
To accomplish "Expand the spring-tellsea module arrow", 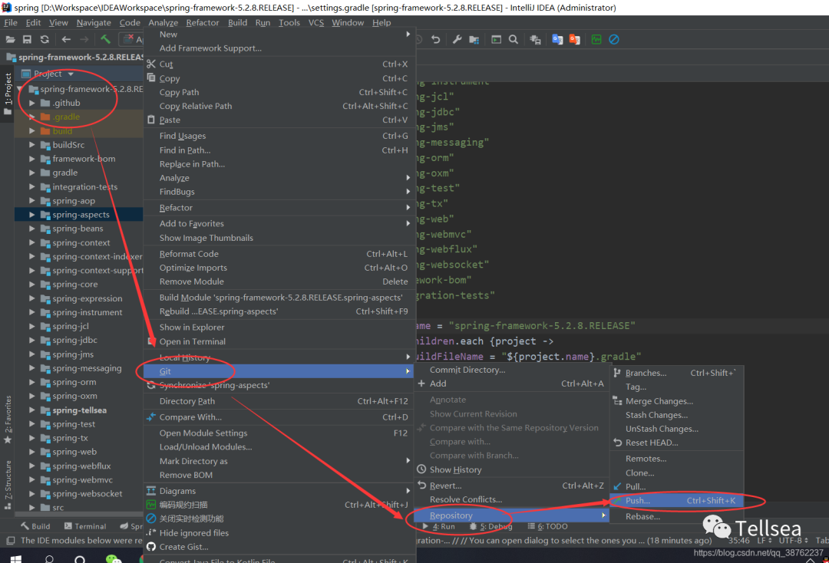I will [x=32, y=410].
